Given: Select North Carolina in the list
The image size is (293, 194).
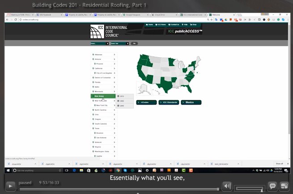Looking at the screenshot, I should 104,110.
